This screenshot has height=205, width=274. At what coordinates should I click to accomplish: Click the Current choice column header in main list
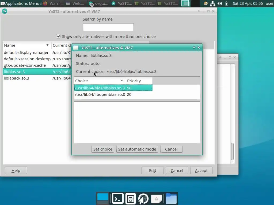[62, 45]
